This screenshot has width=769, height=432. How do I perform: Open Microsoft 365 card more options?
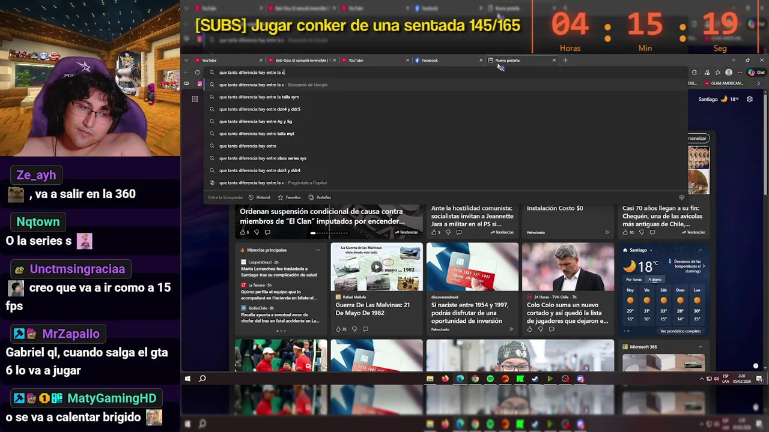[700, 347]
